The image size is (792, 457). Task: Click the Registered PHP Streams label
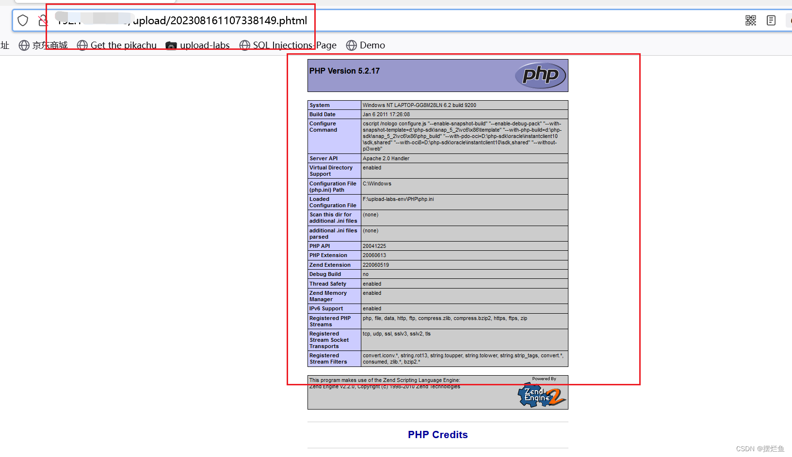pyautogui.click(x=330, y=321)
